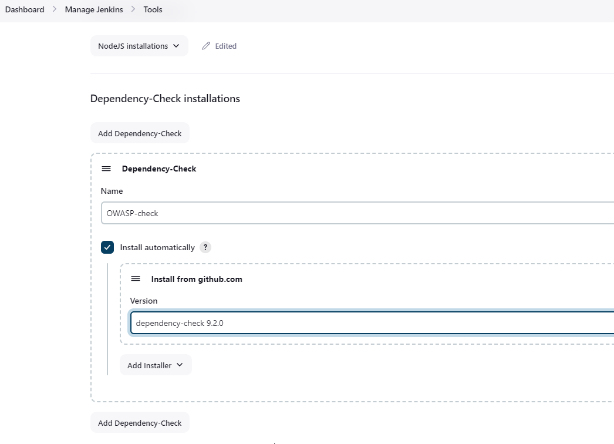Click the chevron on NodeJS installations
Image resolution: width=614 pixels, height=444 pixels.
(x=176, y=46)
